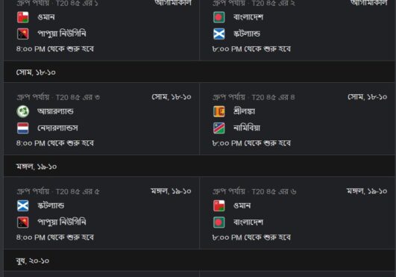This screenshot has height=277, width=396.
Task: Open নামিবিয়া team name link
Action: click(x=247, y=128)
